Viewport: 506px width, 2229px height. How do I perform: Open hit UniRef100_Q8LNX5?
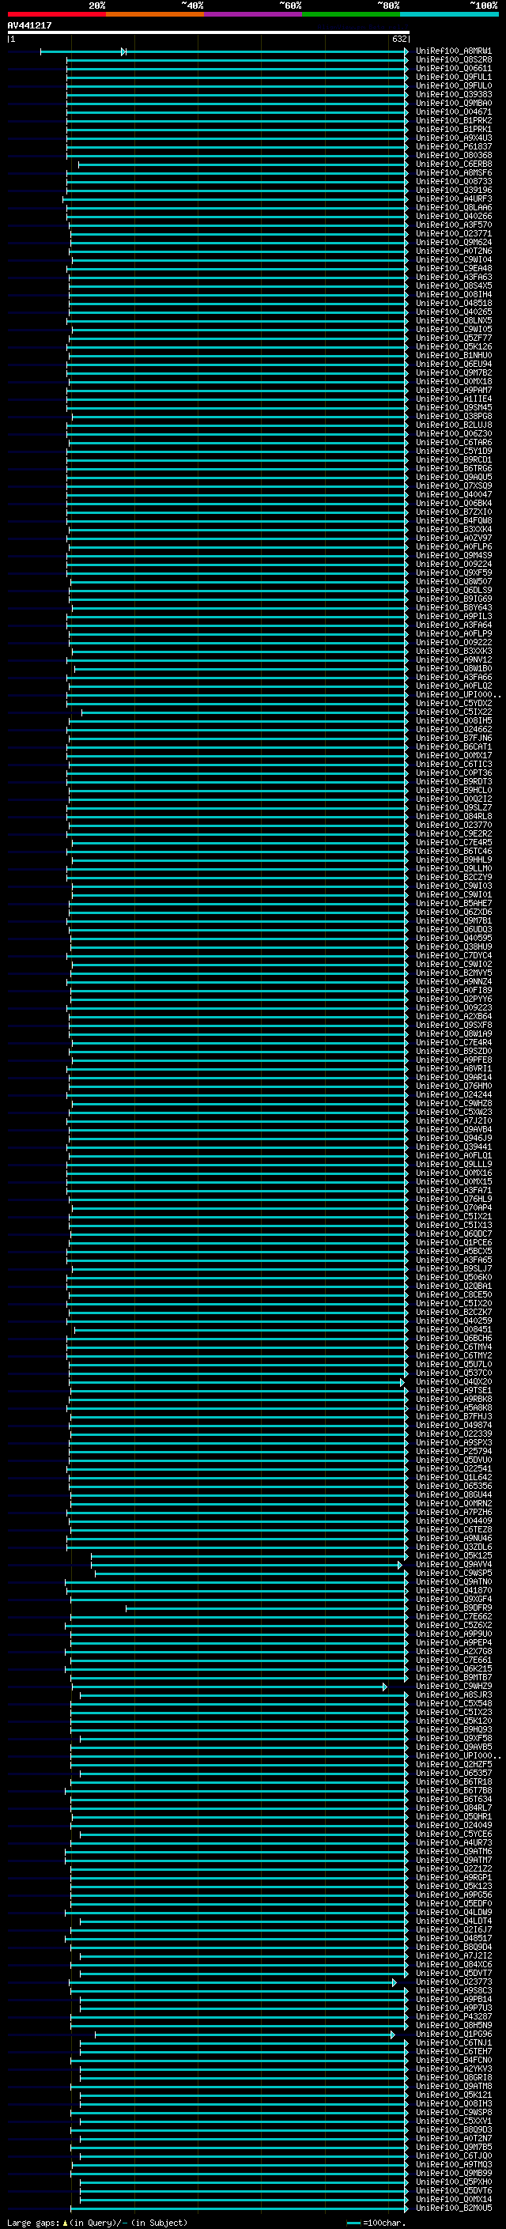click(x=453, y=321)
